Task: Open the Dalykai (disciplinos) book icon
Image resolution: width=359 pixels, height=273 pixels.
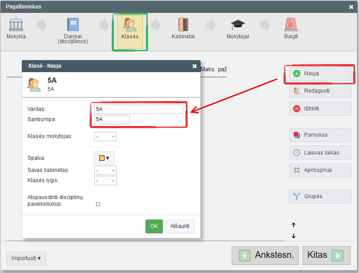Action: coord(73,25)
